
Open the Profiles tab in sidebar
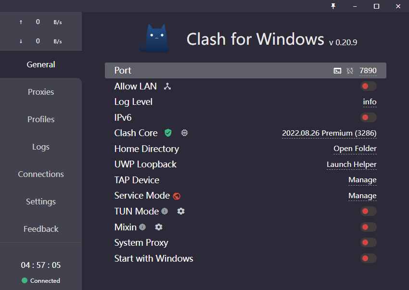pos(41,119)
